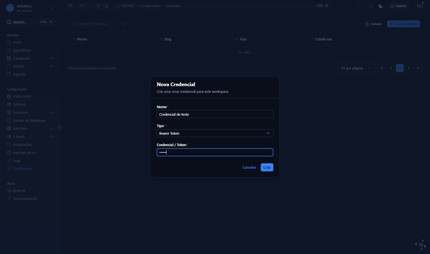Open Início in sidebar
Image resolution: width=430 pixels, height=254 pixels.
(x=17, y=42)
